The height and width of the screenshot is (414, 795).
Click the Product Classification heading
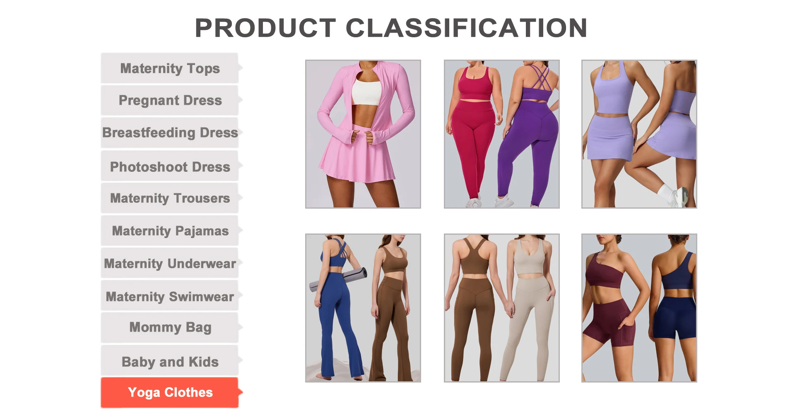[391, 28]
